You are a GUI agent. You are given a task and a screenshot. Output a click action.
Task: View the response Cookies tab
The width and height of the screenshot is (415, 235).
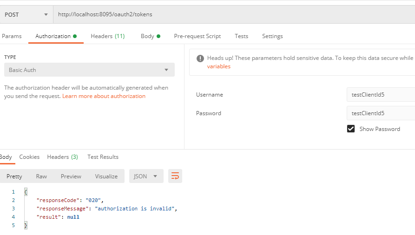pyautogui.click(x=29, y=157)
